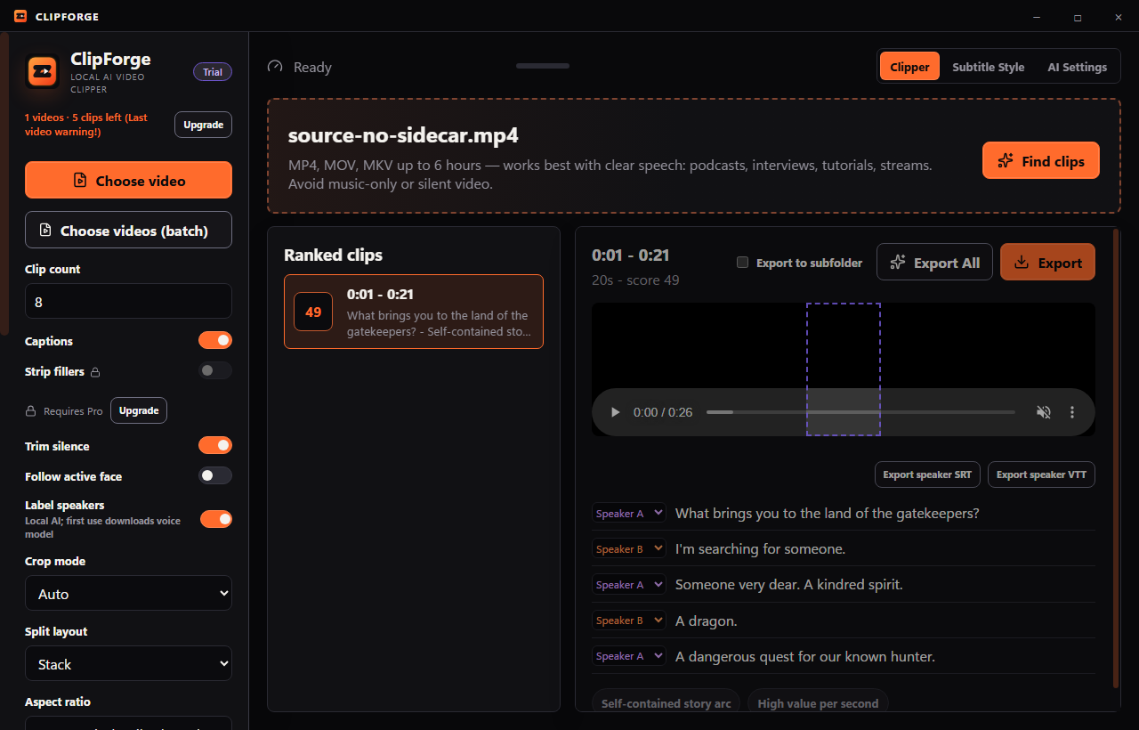Check the Export to subfolder checkbox

[x=742, y=263]
